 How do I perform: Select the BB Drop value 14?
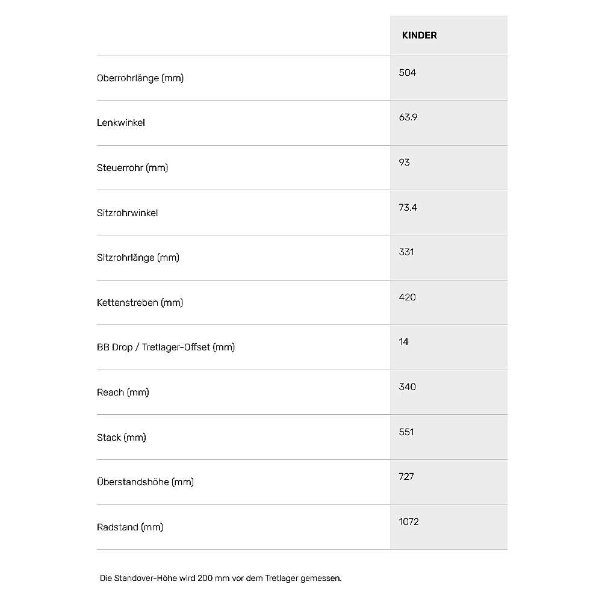click(x=403, y=342)
